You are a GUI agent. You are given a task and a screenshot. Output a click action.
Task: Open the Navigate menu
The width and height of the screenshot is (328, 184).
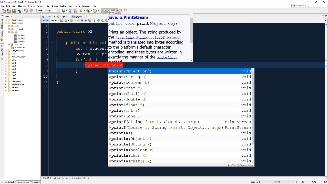coord(22,6)
